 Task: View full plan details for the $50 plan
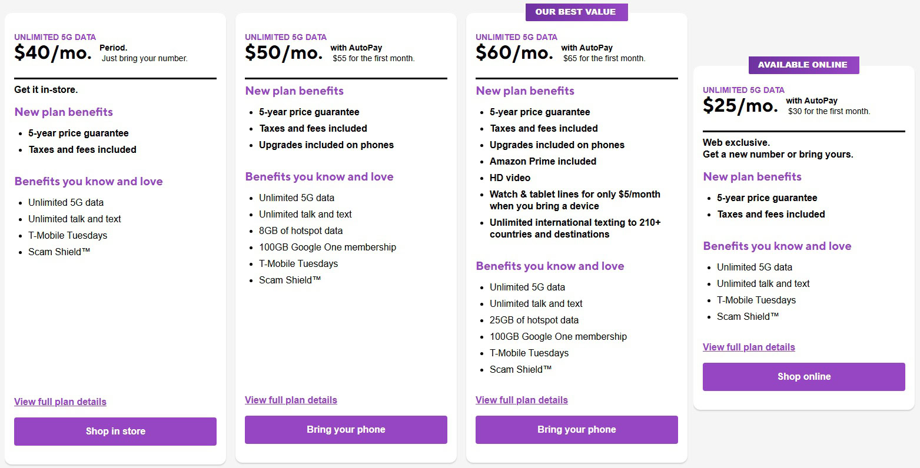291,400
